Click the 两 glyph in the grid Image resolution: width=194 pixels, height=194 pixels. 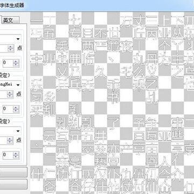click(88, 46)
